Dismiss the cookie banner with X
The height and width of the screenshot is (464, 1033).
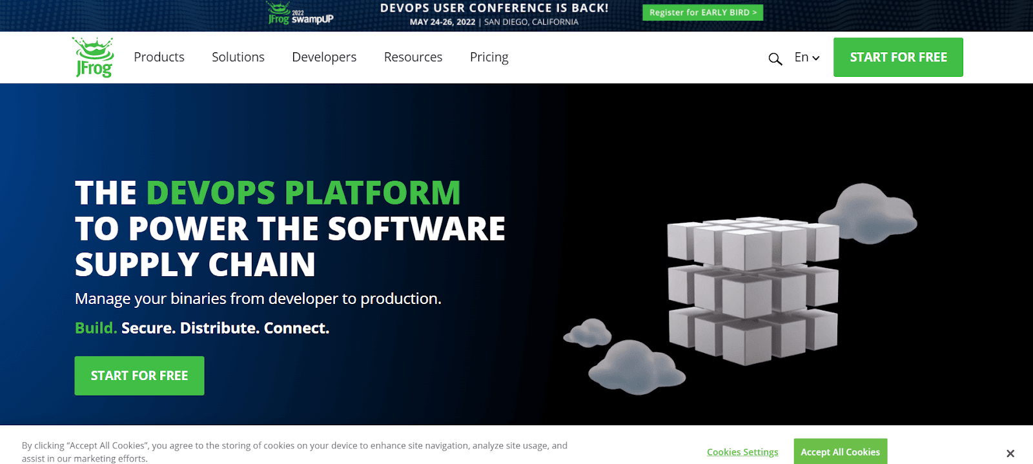coord(1010,453)
